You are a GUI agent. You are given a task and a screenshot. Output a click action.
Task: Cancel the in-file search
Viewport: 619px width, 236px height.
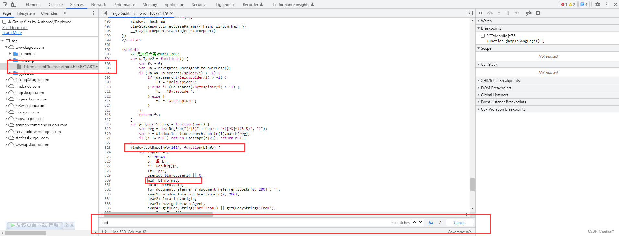[x=460, y=222]
